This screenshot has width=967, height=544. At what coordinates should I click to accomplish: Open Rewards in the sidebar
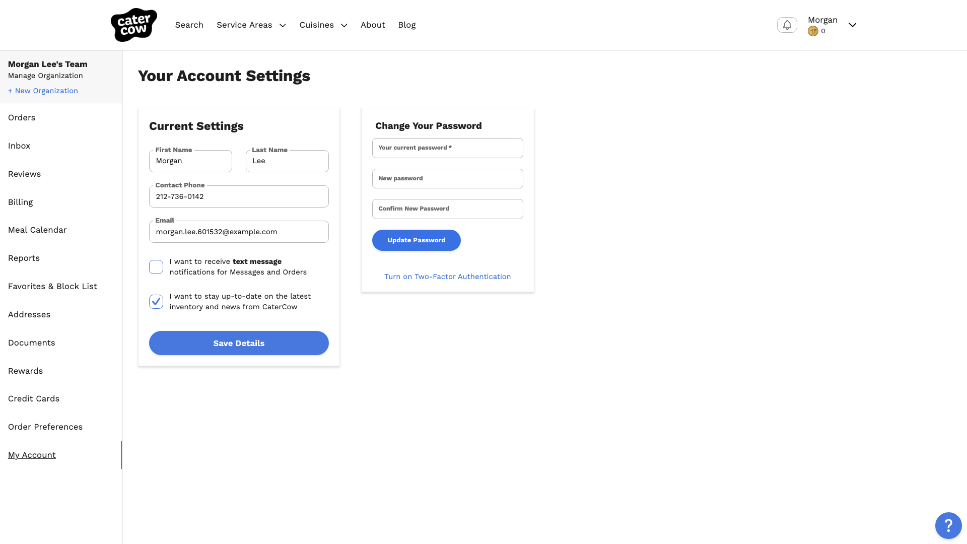click(25, 371)
